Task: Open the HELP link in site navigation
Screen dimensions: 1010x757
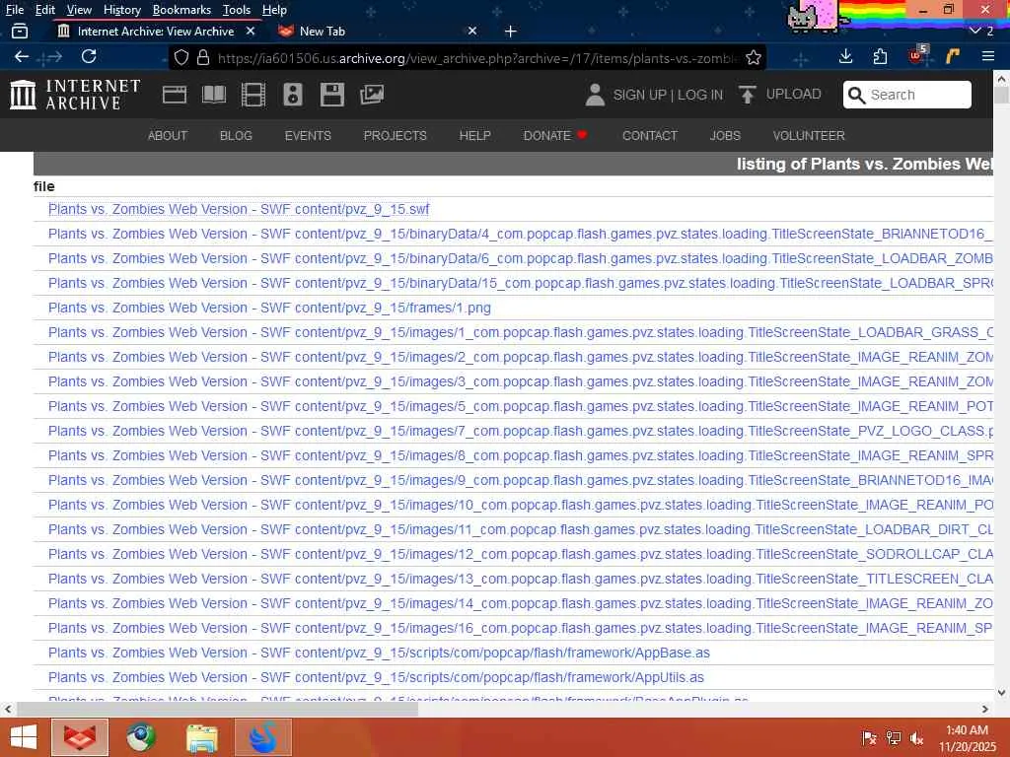Action: point(474,136)
